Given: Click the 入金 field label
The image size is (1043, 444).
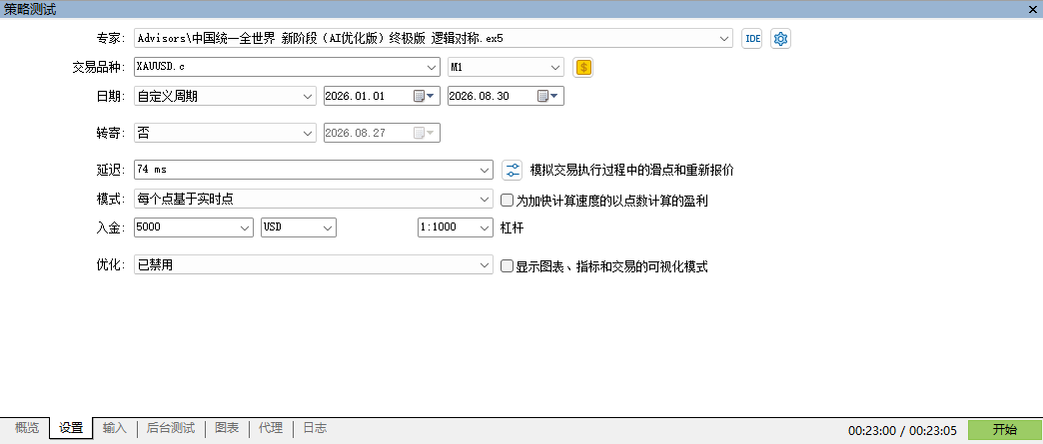Looking at the screenshot, I should point(111,227).
